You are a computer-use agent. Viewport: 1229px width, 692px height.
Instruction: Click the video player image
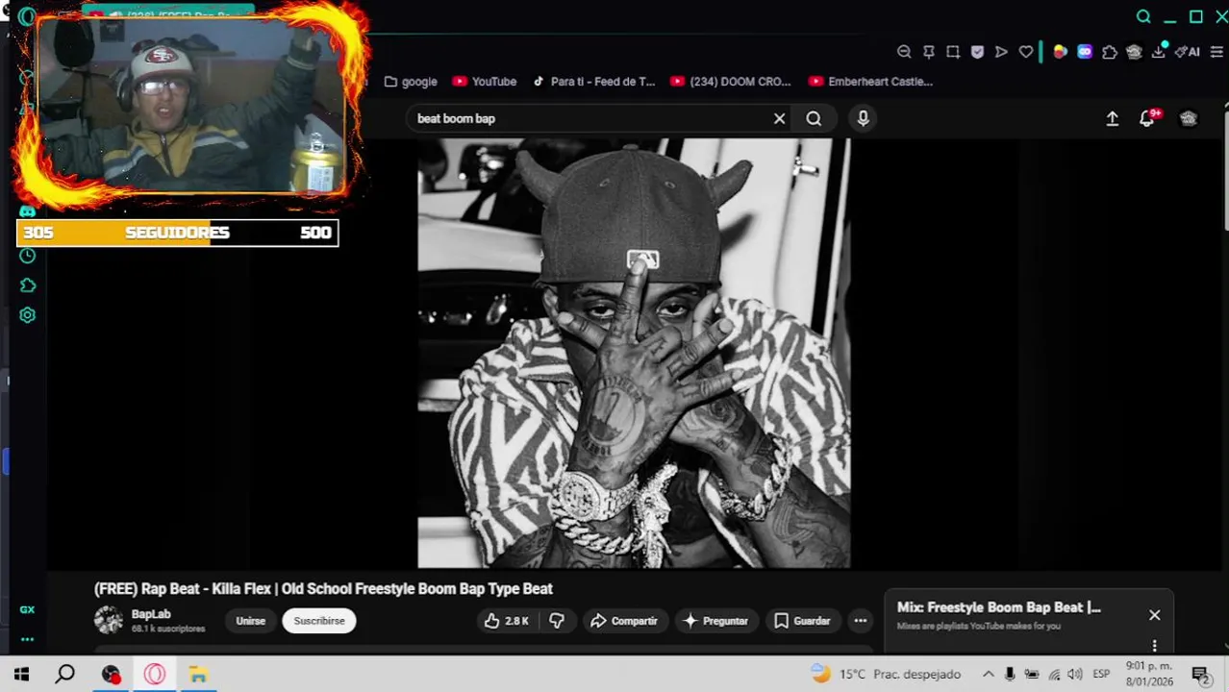pyautogui.click(x=634, y=353)
